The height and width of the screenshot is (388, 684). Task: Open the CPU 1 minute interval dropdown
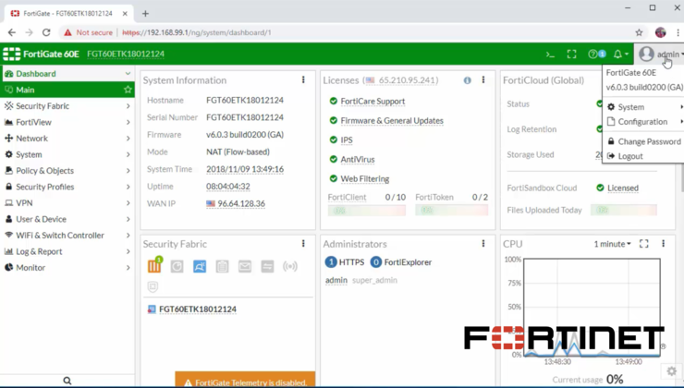pos(613,244)
